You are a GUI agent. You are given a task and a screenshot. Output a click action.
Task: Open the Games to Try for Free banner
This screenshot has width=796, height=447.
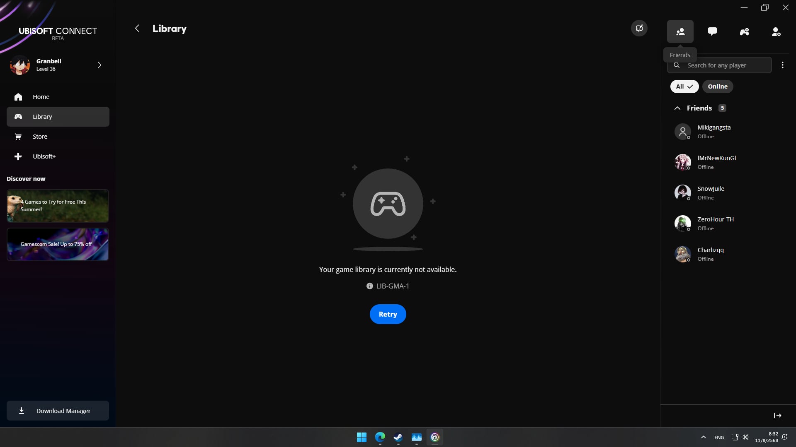click(x=58, y=206)
